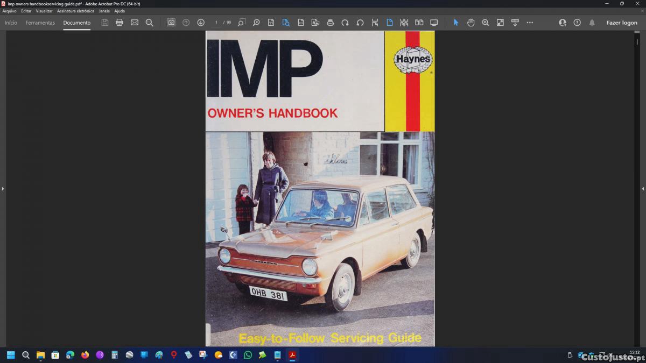Viewport: 646px width, 363px height.
Task: Rotate the page clockwise
Action: 345,23
